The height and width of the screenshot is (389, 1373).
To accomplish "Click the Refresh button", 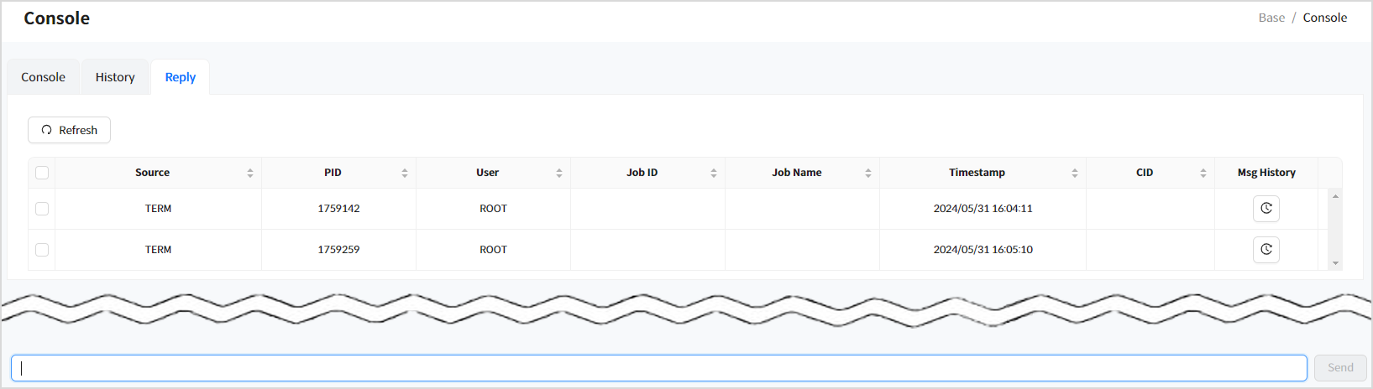I will point(69,130).
